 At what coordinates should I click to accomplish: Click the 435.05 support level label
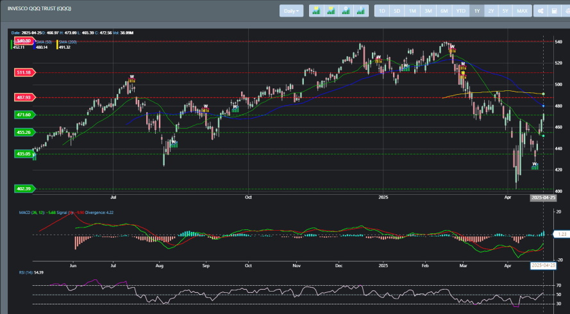point(24,154)
